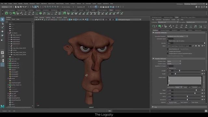
Task: Open the Control using dropdown
Action: [x=174, y=64]
